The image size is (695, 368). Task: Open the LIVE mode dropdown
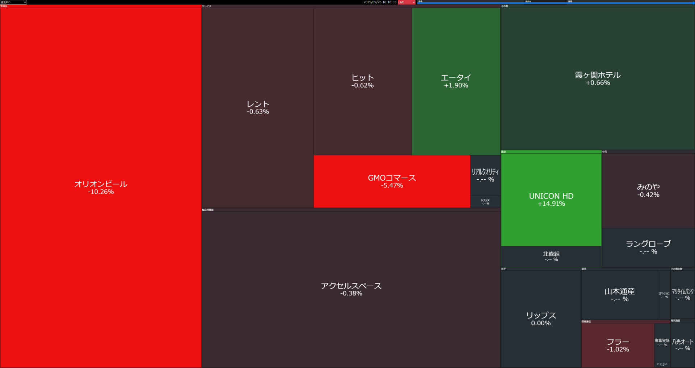(407, 2)
